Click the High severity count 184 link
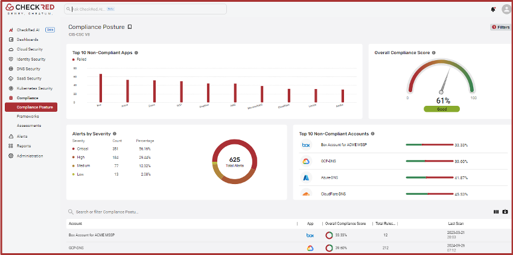513x255 pixels. [x=116, y=157]
